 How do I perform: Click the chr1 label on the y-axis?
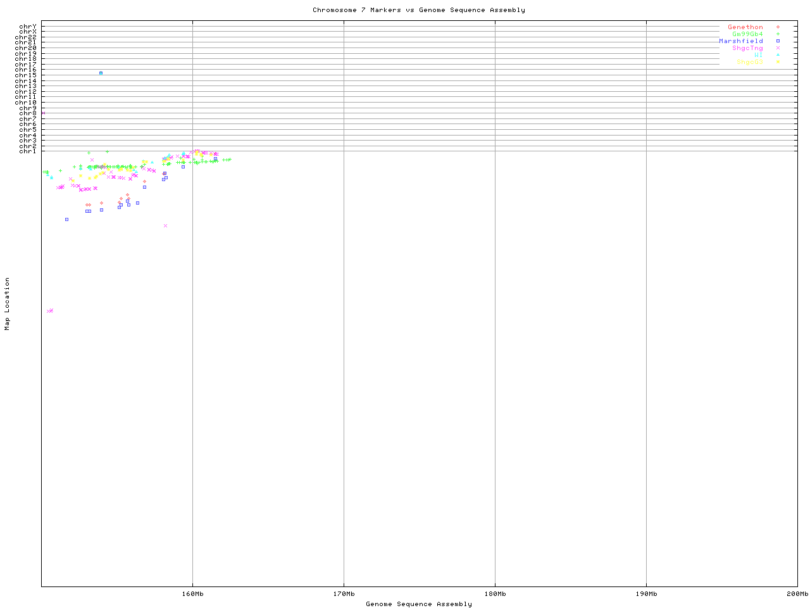[27, 151]
